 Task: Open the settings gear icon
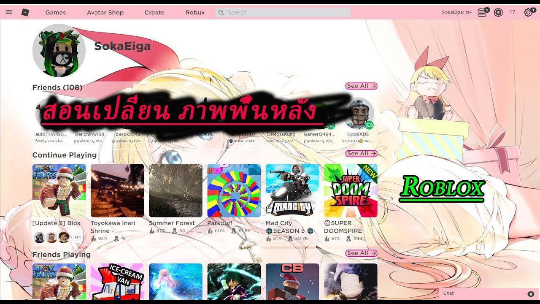click(x=528, y=12)
